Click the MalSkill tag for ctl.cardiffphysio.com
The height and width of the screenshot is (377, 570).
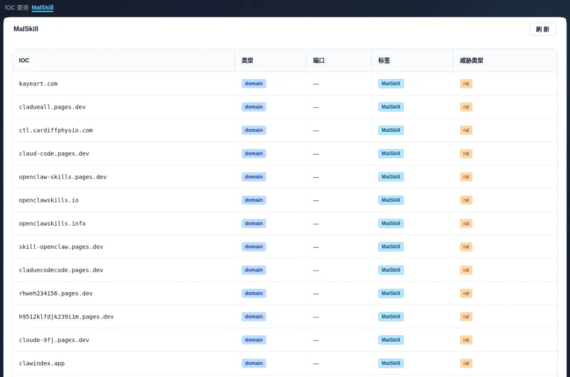[x=391, y=130]
